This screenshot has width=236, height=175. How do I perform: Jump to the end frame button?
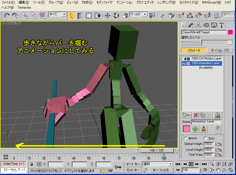tap(204, 164)
